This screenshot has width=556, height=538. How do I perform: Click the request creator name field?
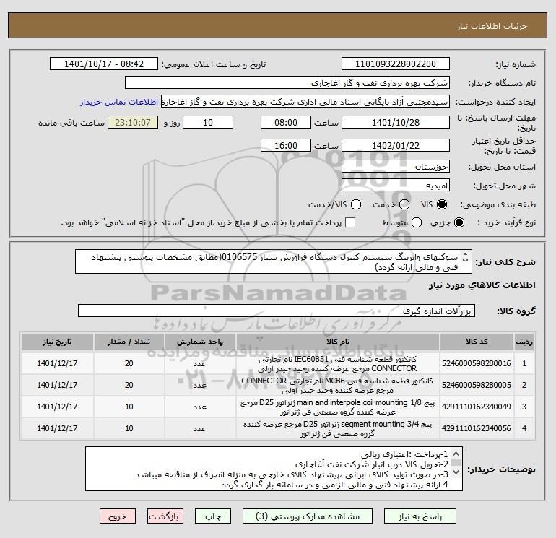305,102
